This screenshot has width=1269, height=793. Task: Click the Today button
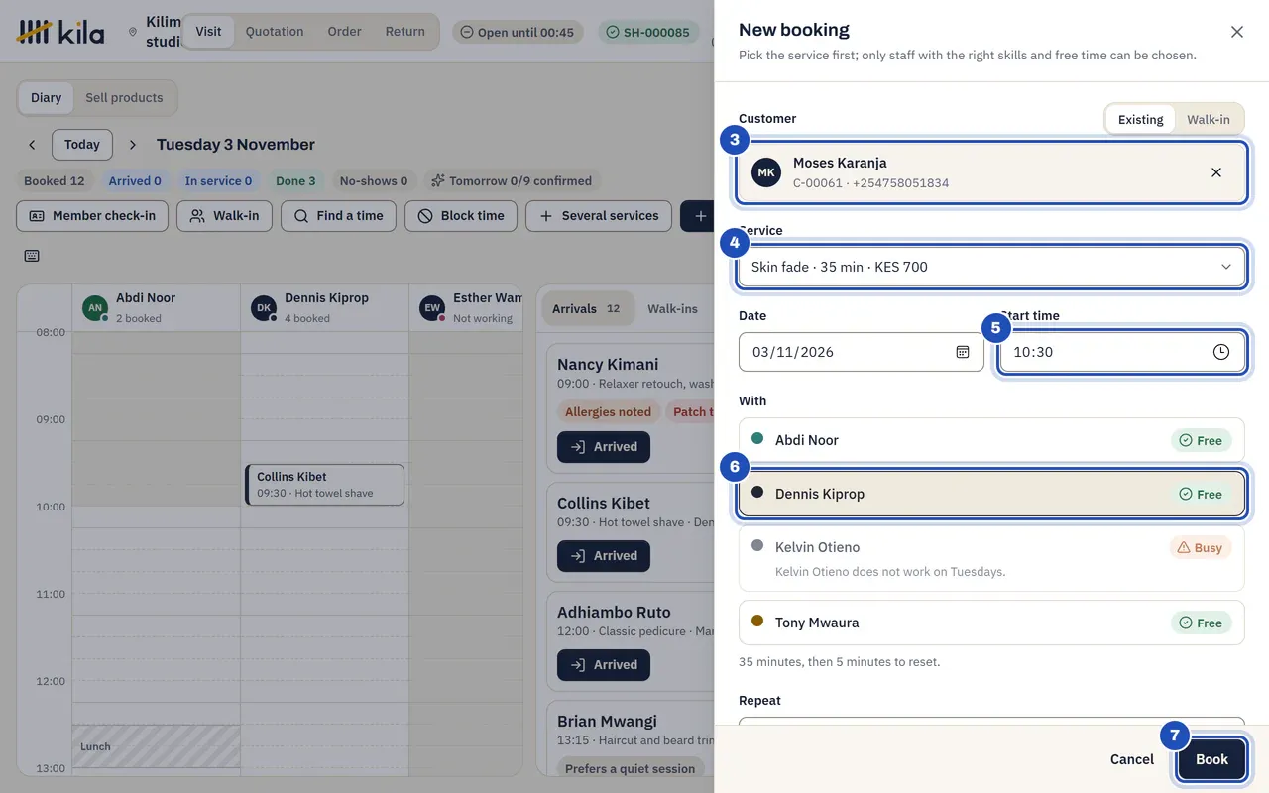click(82, 145)
